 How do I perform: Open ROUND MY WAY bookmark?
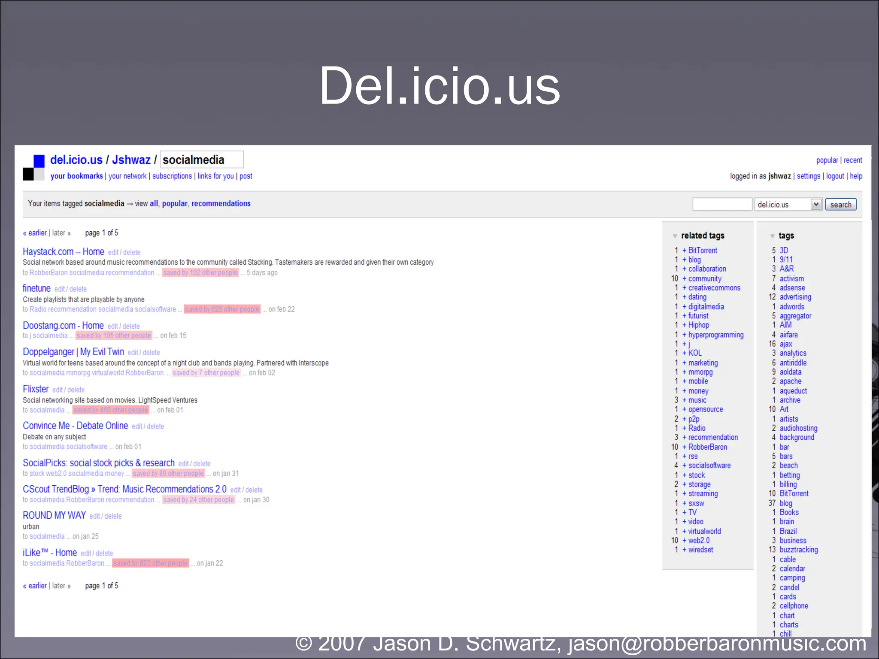tap(54, 515)
